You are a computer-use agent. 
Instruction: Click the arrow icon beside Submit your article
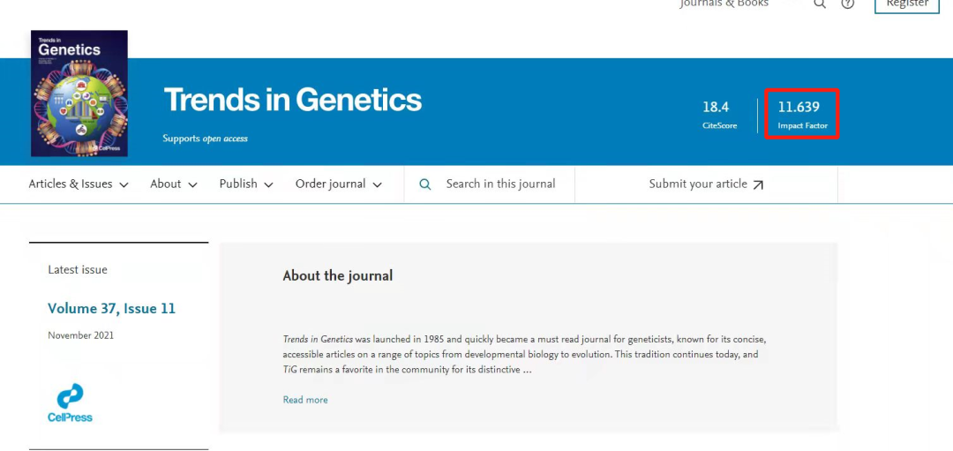758,184
